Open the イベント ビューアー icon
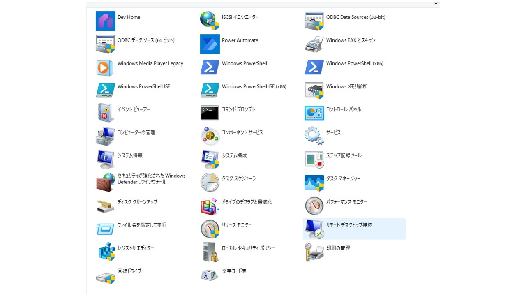Image resolution: width=526 pixels, height=296 pixels. click(x=106, y=113)
